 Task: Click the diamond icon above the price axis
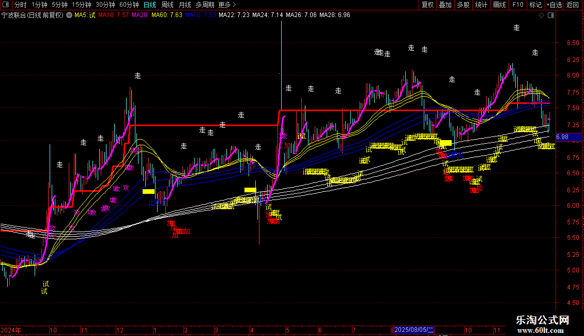pyautogui.click(x=541, y=15)
